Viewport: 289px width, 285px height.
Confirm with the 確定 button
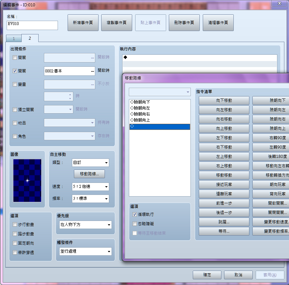[x=207, y=275]
